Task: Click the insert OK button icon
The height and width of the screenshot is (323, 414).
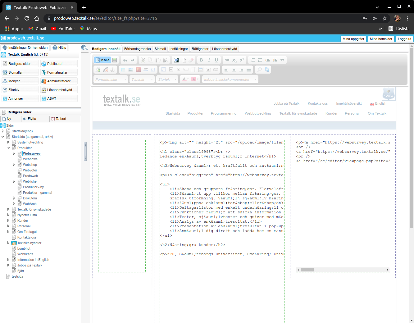Action: click(208, 70)
